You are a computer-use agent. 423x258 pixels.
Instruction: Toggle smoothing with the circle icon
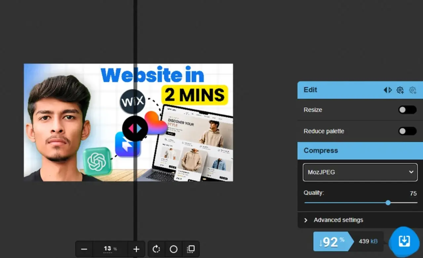point(173,249)
